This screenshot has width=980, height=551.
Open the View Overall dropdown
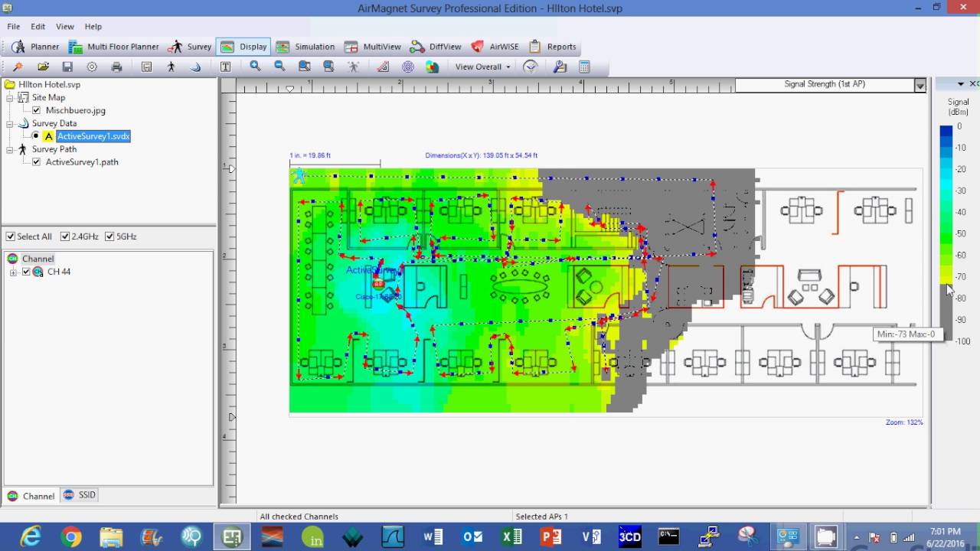(x=483, y=67)
